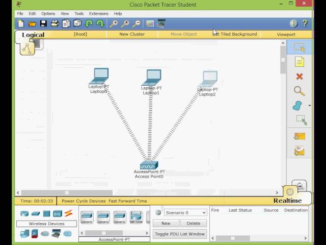Save the project with the floppy icon
Viewport: 326px width, 245px height.
click(43, 23)
